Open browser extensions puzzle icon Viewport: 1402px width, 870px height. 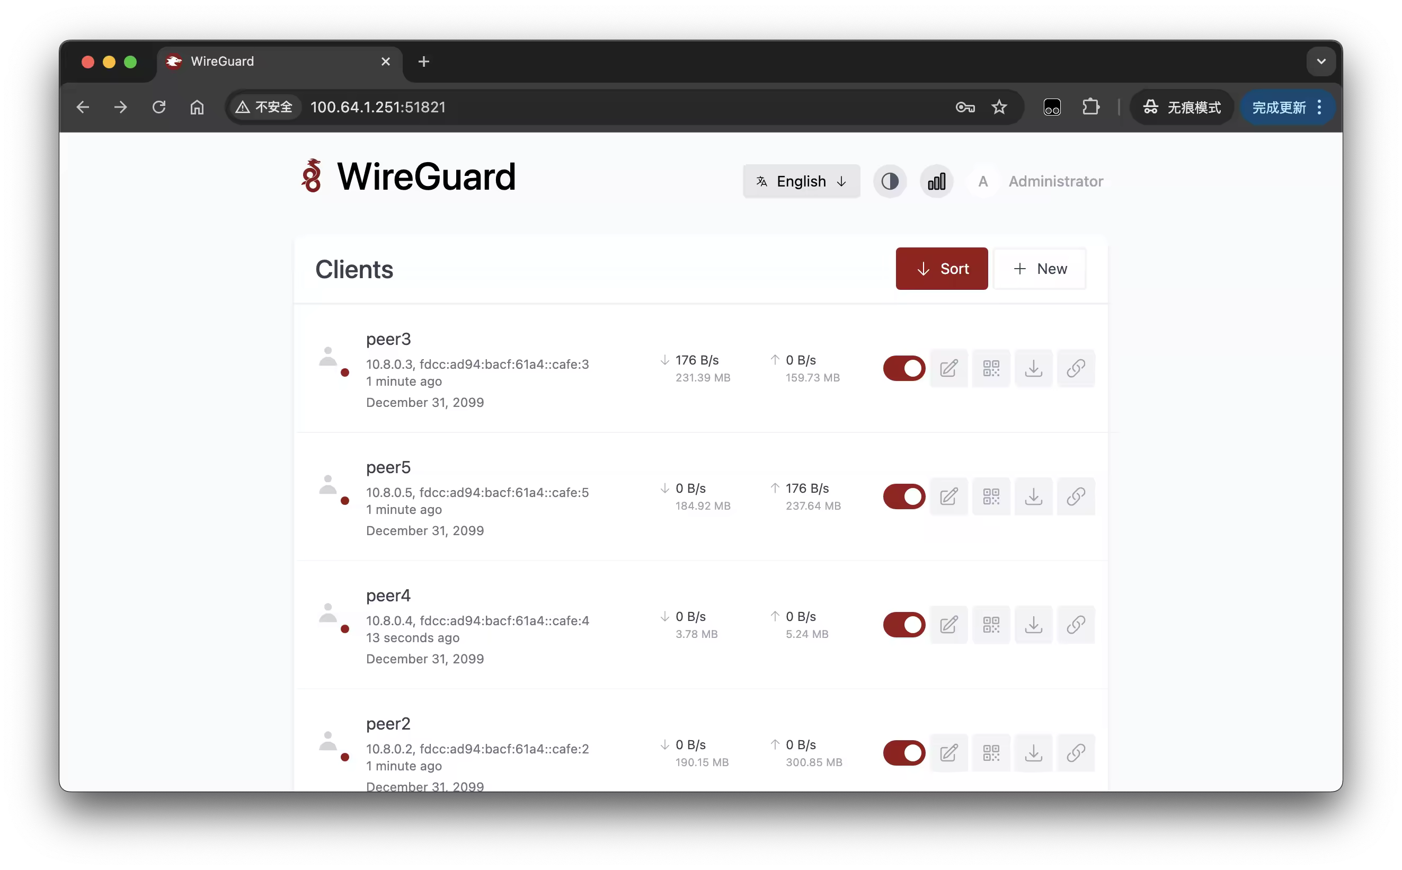(1090, 108)
